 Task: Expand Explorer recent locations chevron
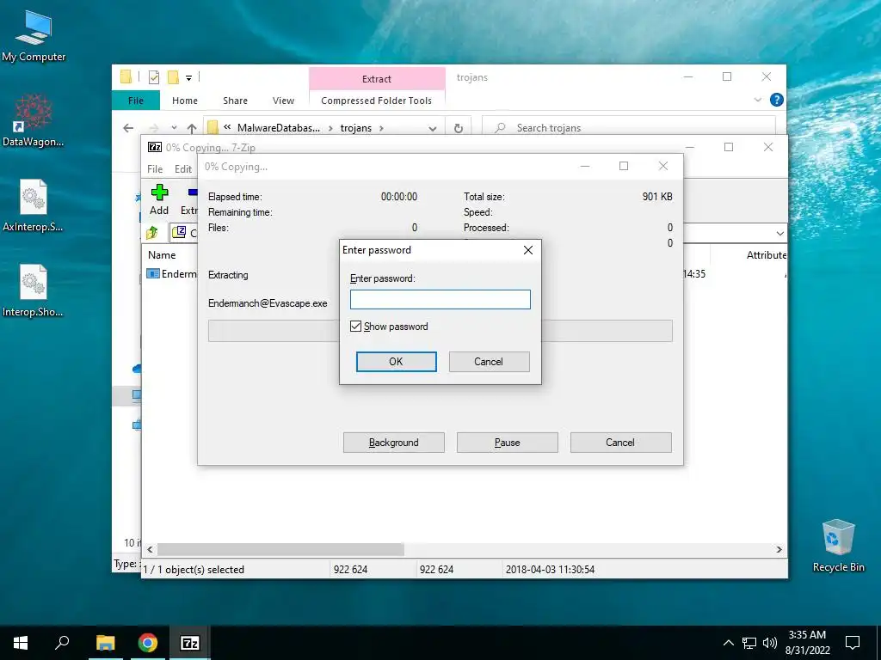coord(174,128)
